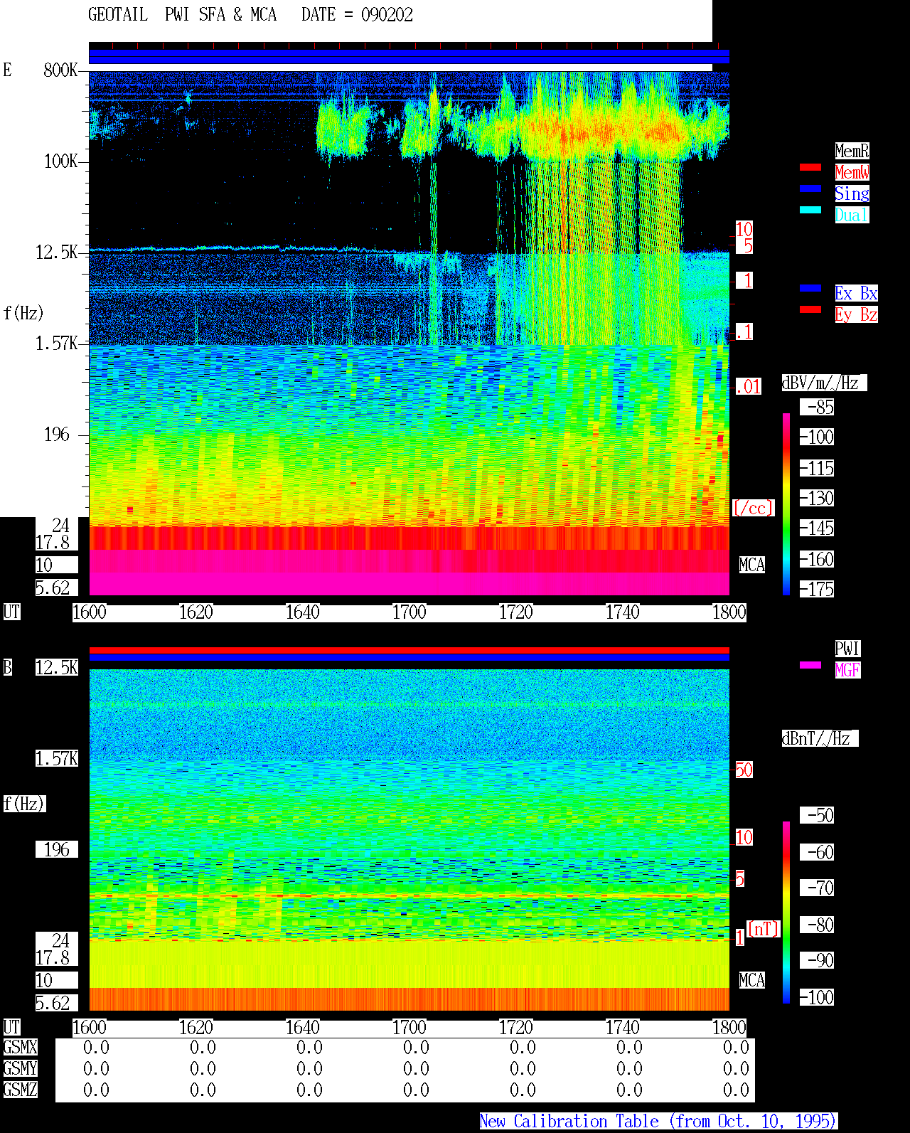Click the GSMY row label

click(20, 1068)
